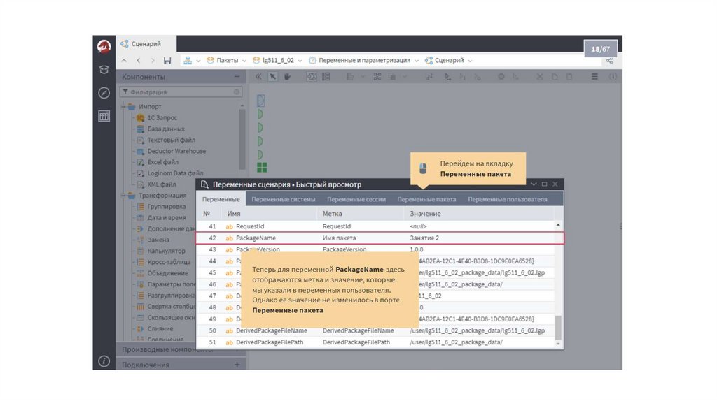This screenshot has width=717, height=401.
Task: Click the save (floppy disk) icon
Action: (167, 61)
